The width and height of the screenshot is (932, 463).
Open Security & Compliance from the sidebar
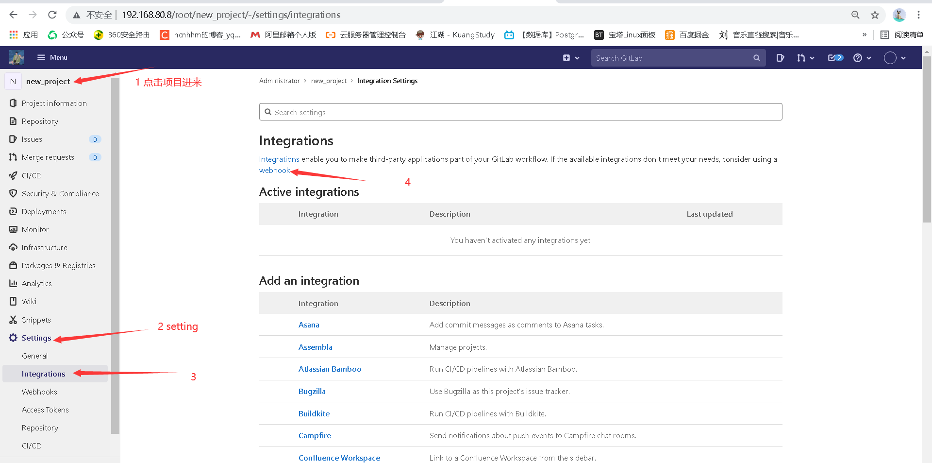point(60,193)
